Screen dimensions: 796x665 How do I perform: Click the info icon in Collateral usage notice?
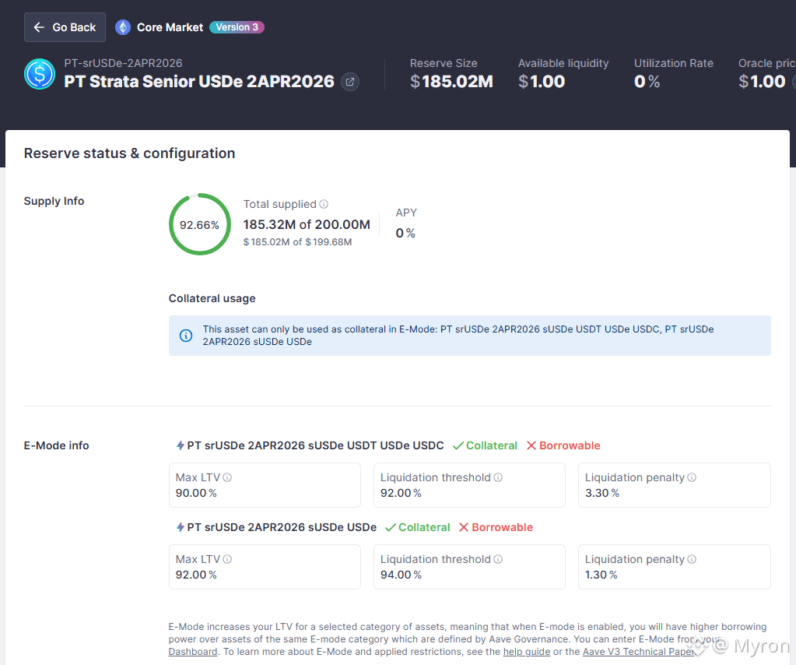click(186, 336)
